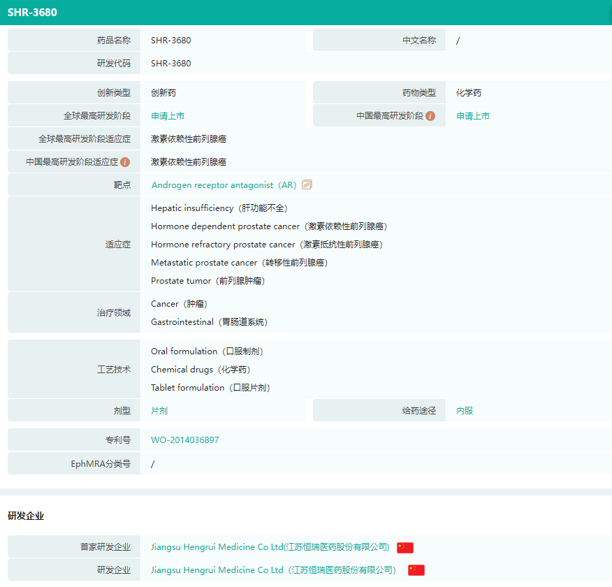Click China flag in 首家研发企业 row
Viewport: 612px width, 587px height.
tap(405, 547)
